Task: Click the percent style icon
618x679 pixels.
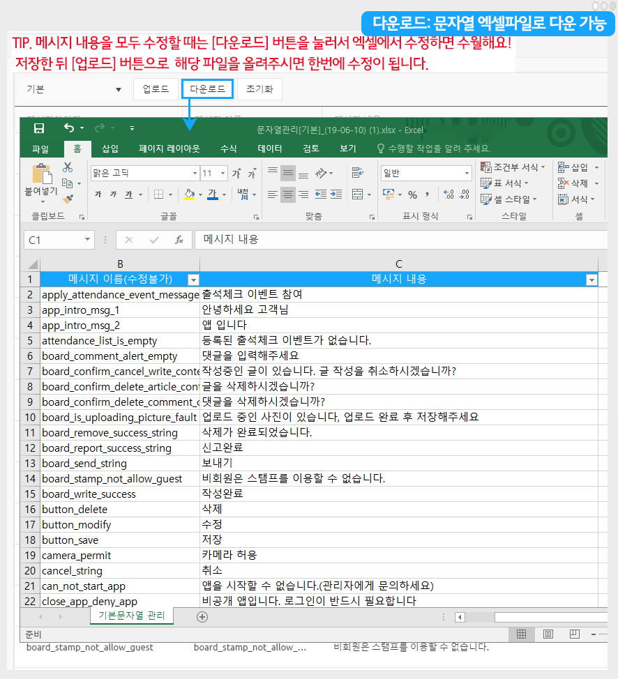Action: point(412,194)
